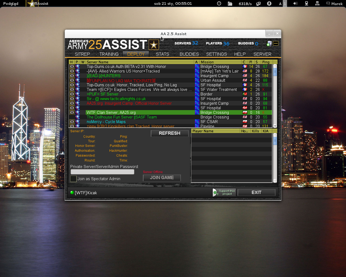Screen dimensions: 346x277
Task: Click honor icon of noMercy Cycle Maps row
Action: [72, 122]
